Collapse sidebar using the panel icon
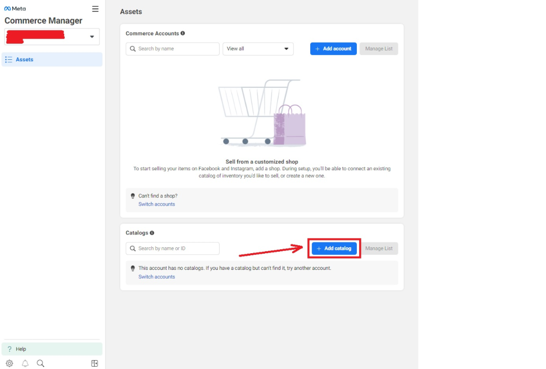 click(x=95, y=363)
